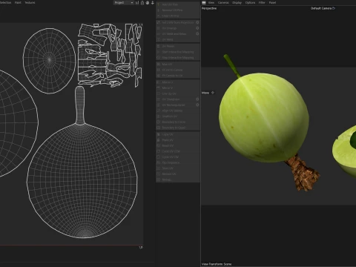The height and width of the screenshot is (267, 356).
Task: Open the UV Straighten options gear
Action: click(x=197, y=99)
